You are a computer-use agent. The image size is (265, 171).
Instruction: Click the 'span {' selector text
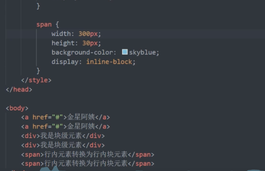coord(48,25)
